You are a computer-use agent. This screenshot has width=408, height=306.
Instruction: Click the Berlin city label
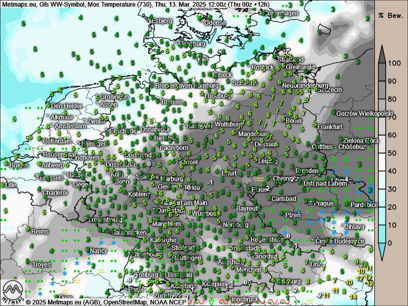(x=294, y=121)
